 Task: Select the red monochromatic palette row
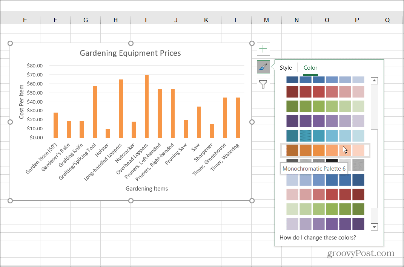pos(324,92)
